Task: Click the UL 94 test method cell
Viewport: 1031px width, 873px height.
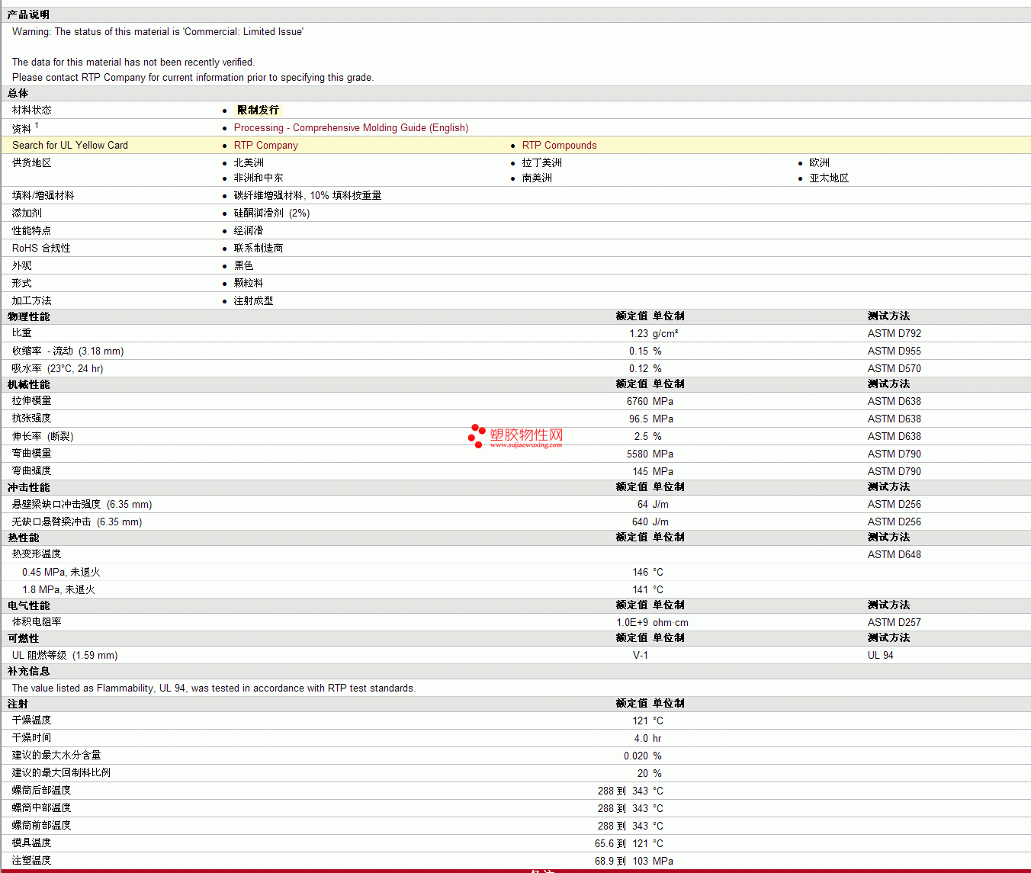Action: [880, 656]
